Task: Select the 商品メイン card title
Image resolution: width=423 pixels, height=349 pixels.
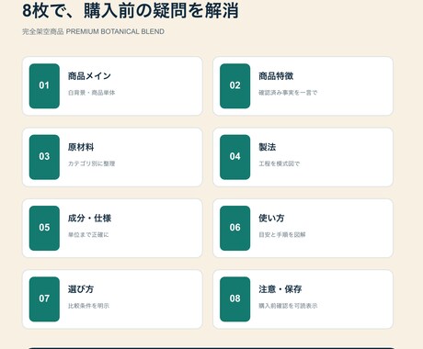Action: click(89, 76)
